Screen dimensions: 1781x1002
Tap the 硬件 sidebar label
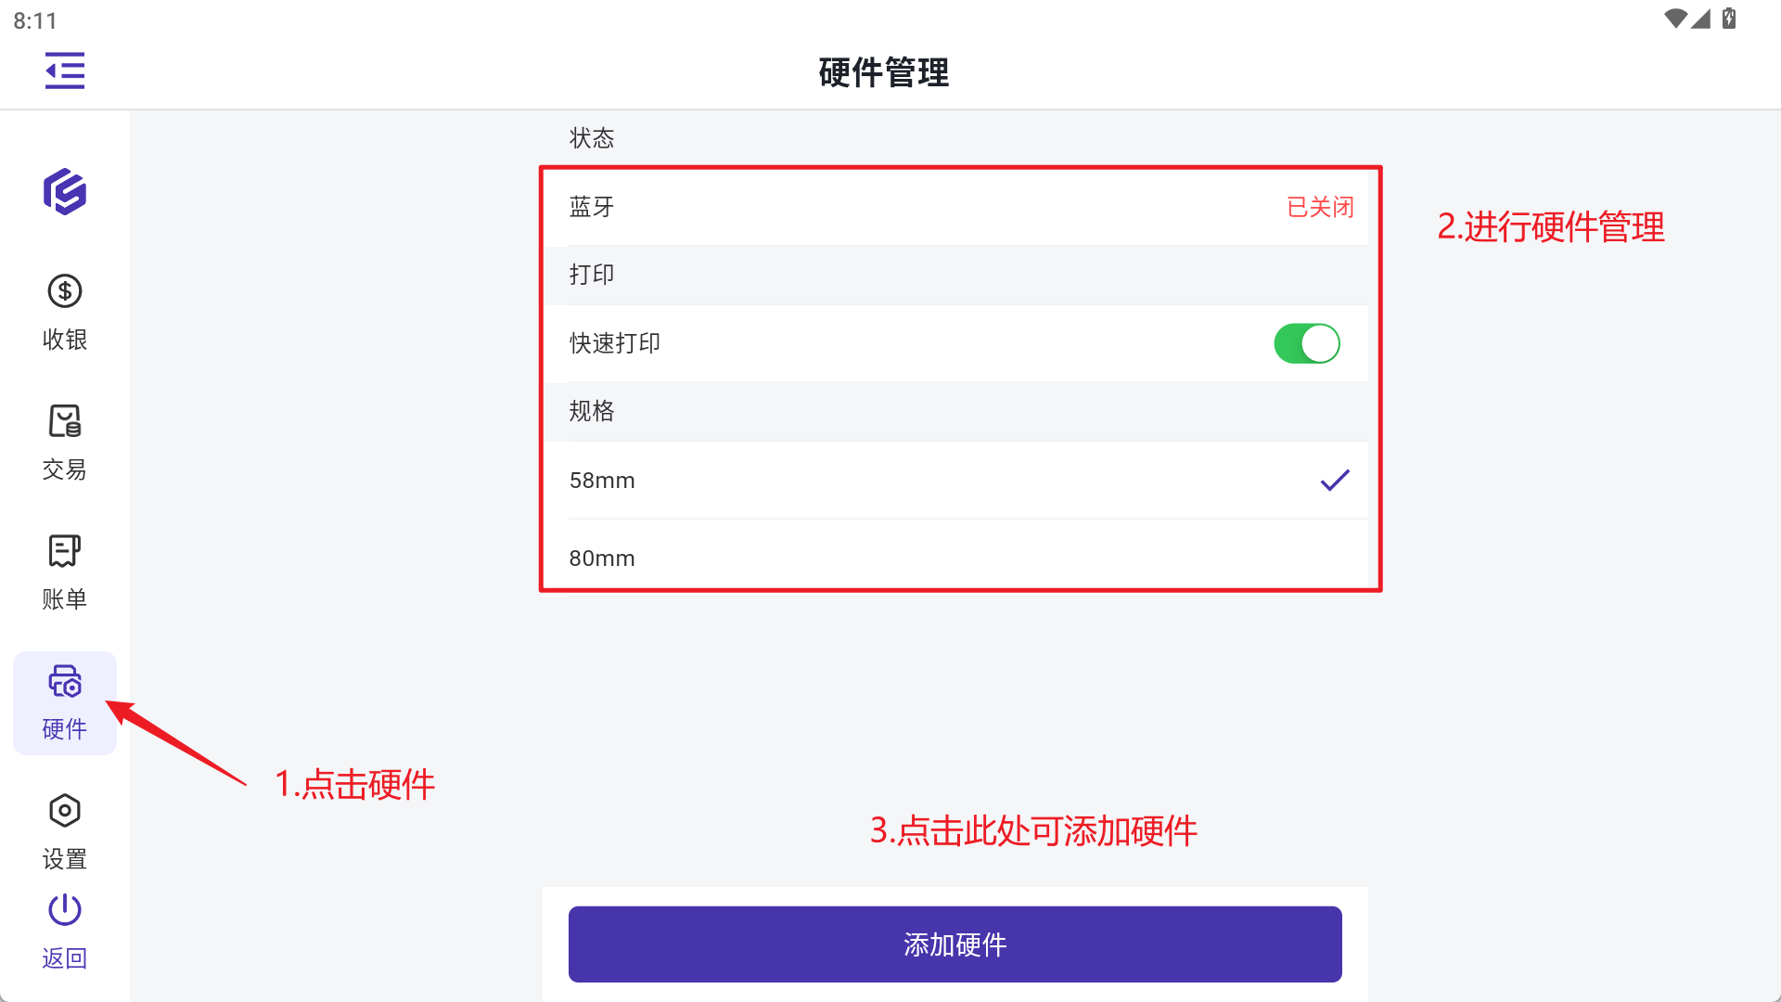tap(65, 729)
